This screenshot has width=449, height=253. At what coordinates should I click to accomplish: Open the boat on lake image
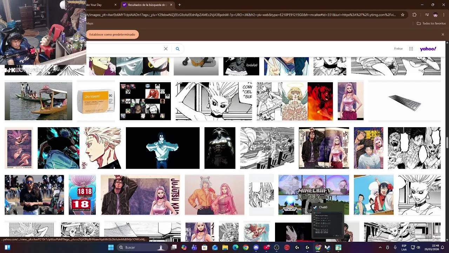coord(38,101)
